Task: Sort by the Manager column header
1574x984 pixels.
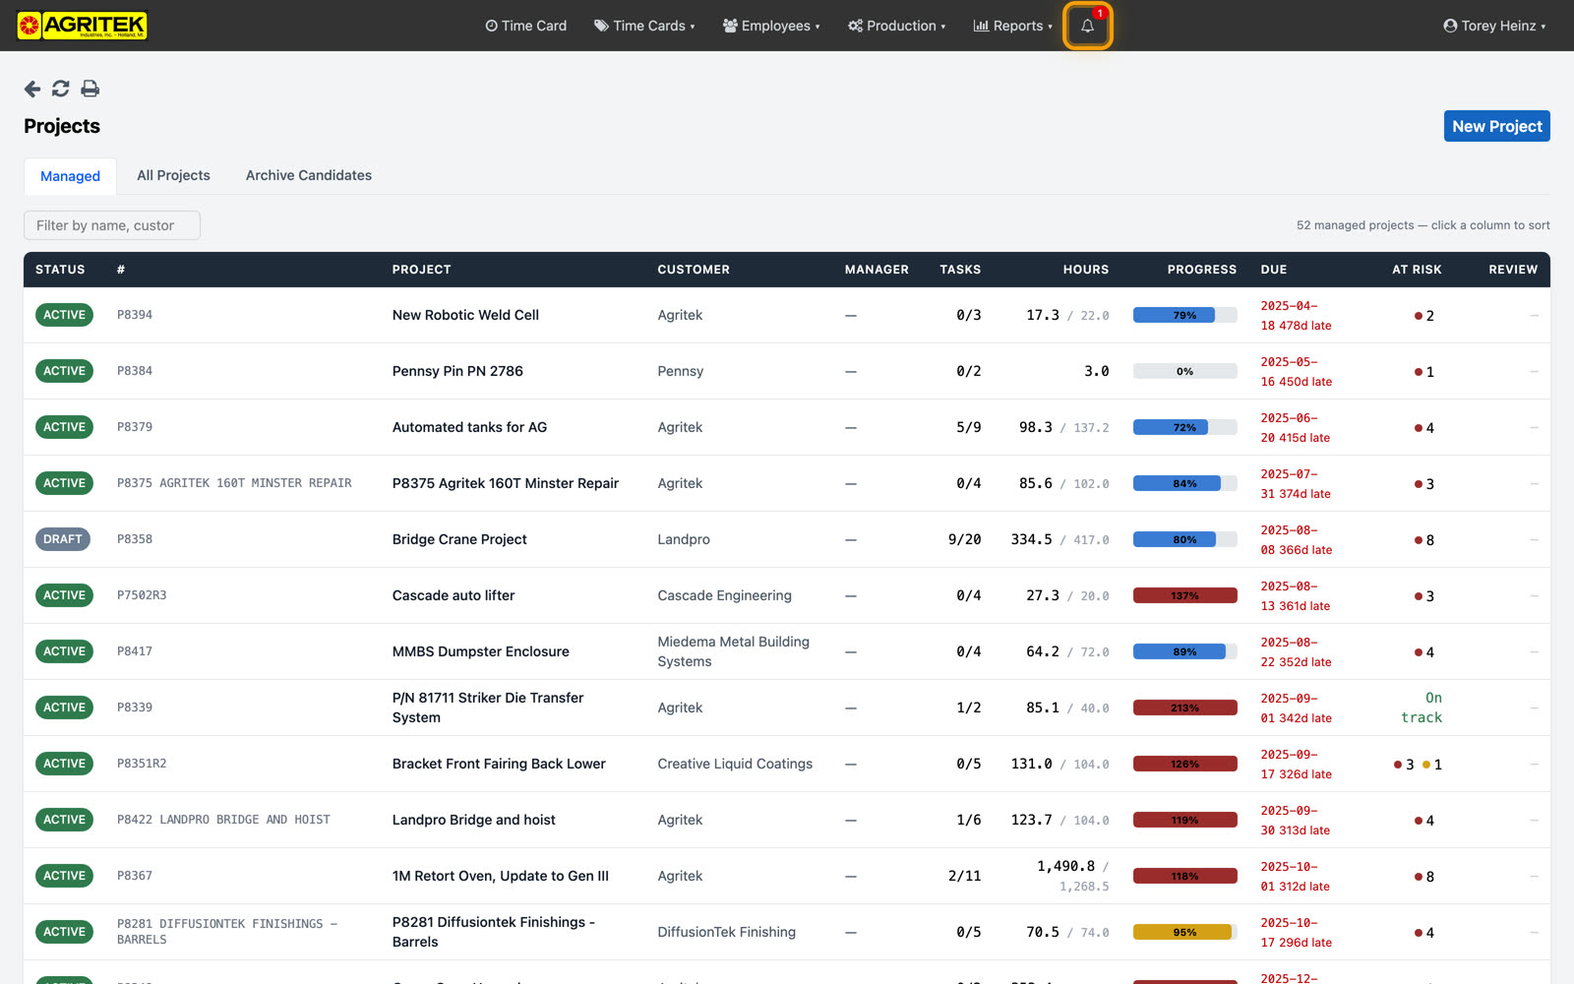Action: pyautogui.click(x=877, y=270)
